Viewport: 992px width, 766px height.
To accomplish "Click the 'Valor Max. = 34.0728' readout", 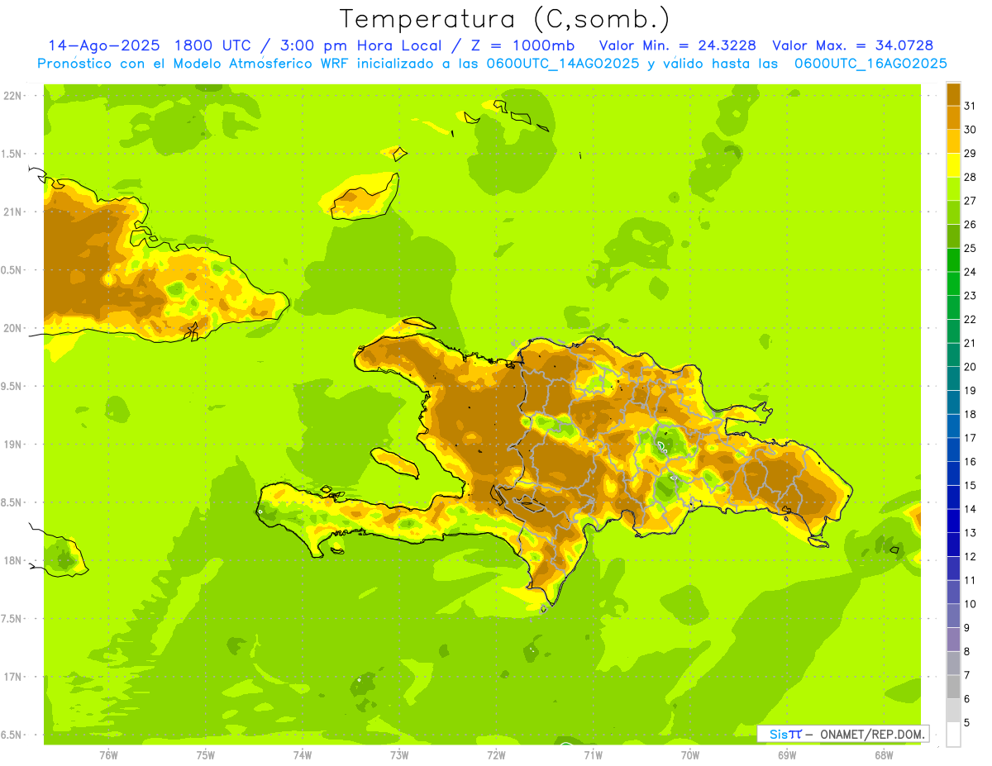I will 852,45.
